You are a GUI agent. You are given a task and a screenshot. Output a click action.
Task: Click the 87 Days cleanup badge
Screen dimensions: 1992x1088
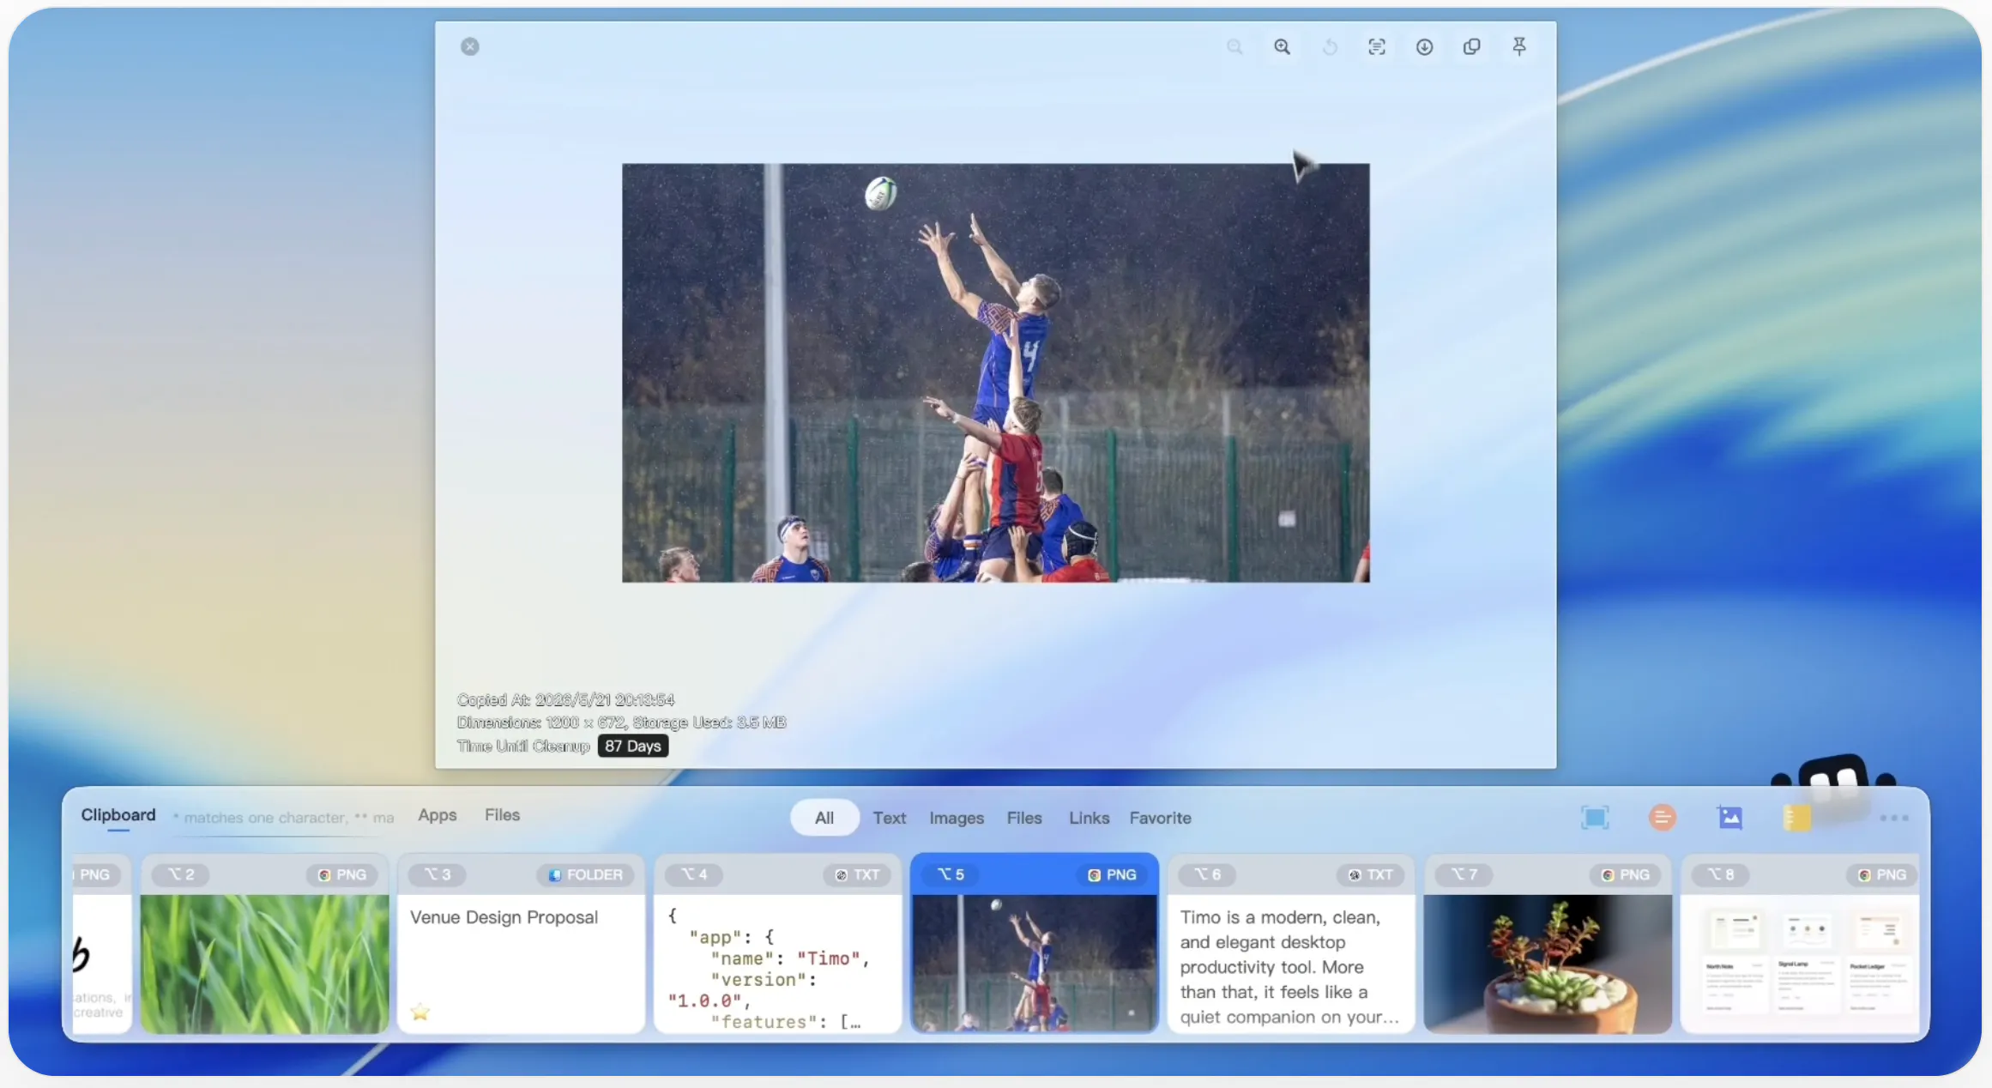tap(633, 746)
